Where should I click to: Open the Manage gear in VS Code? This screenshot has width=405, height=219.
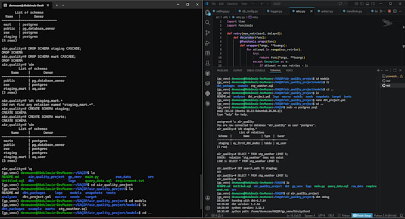[x=207, y=208]
